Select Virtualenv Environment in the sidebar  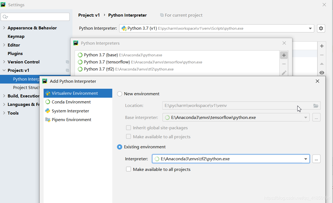point(78,93)
